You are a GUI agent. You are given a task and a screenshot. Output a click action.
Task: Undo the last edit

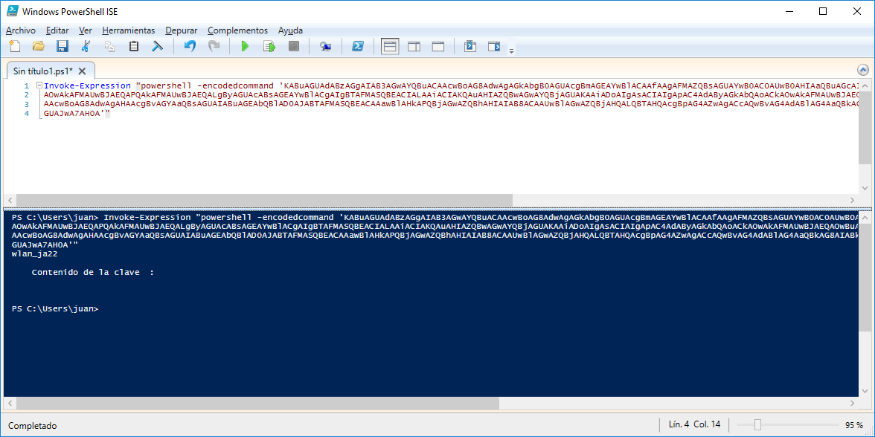point(190,46)
